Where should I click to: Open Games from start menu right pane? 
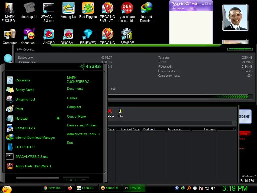pyautogui.click(x=72, y=98)
